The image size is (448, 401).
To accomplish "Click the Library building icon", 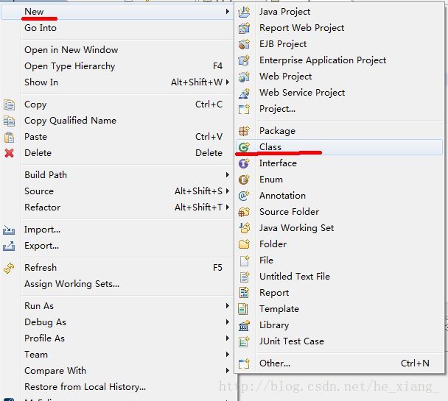I will tap(244, 325).
